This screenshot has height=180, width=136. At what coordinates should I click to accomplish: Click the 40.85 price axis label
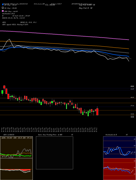pyautogui.click(x=132, y=97)
